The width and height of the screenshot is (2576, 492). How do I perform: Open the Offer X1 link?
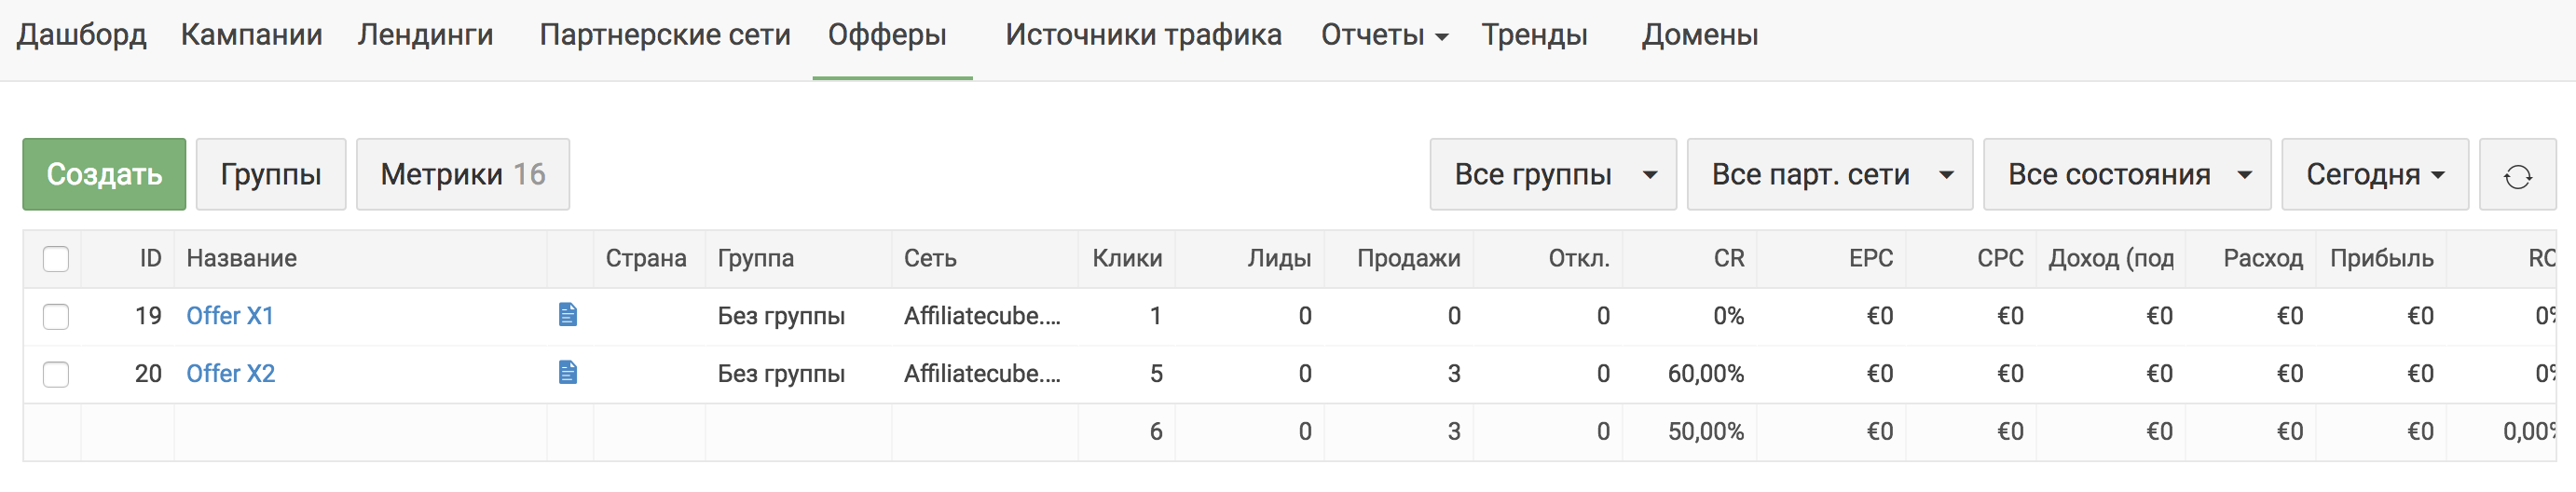click(230, 316)
